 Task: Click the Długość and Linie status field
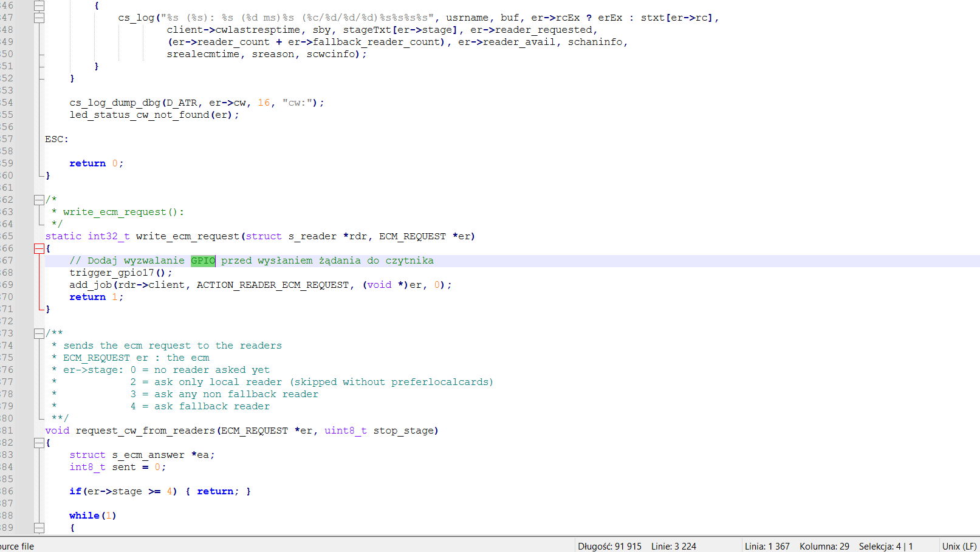(x=637, y=546)
